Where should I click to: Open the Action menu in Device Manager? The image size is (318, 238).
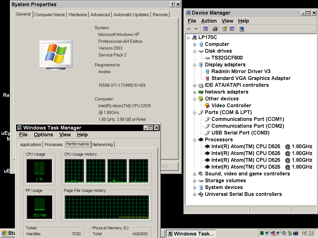click(x=209, y=21)
